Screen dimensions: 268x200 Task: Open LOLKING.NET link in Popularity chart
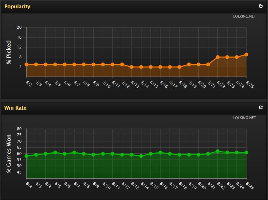pos(244,16)
